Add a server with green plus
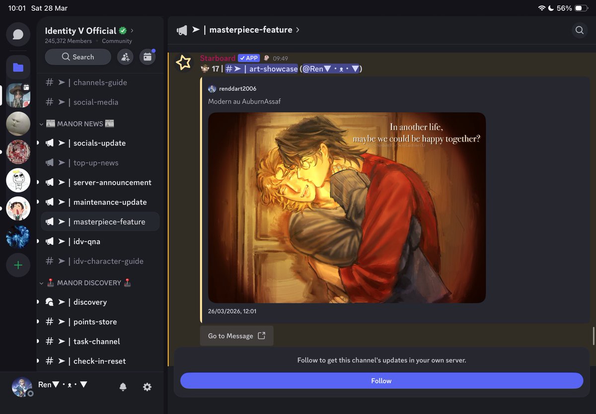Screen dimensions: 596x414 (18, 265)
